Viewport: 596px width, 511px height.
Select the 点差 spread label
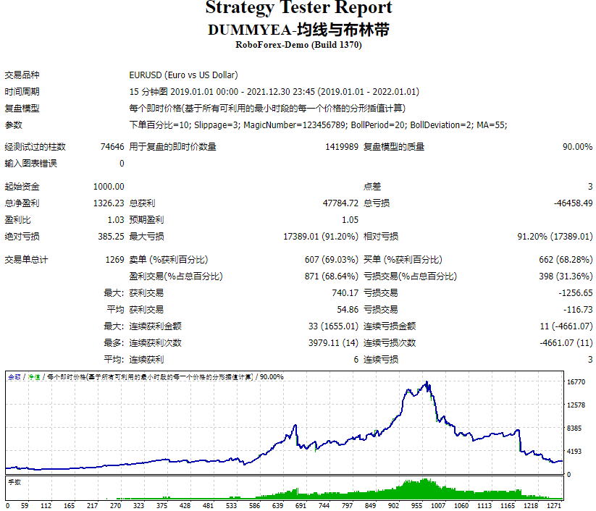pyautogui.click(x=372, y=187)
